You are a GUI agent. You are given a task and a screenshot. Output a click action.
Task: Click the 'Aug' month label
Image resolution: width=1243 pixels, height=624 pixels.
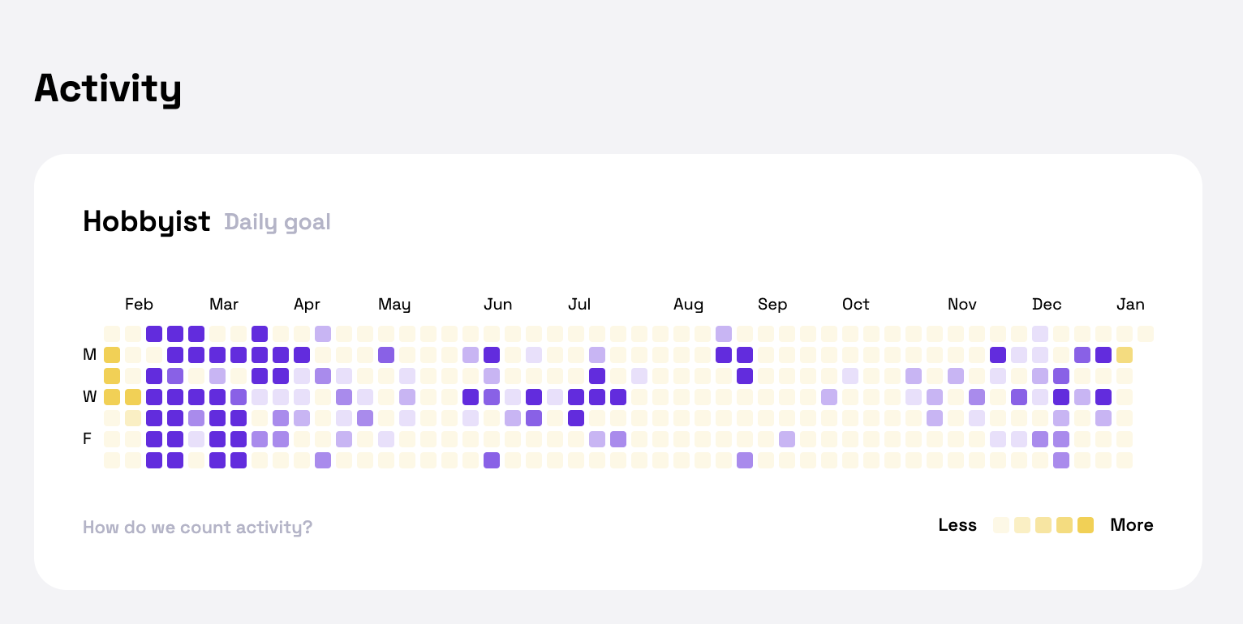[x=688, y=305]
